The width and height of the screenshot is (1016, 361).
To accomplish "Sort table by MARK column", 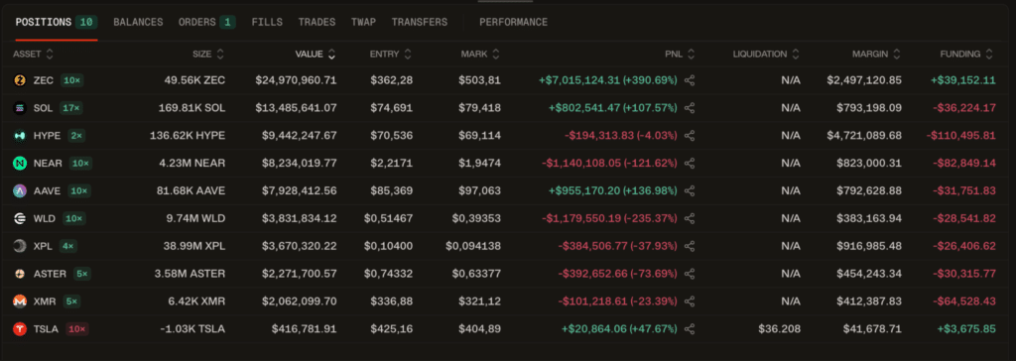I will (x=481, y=55).
